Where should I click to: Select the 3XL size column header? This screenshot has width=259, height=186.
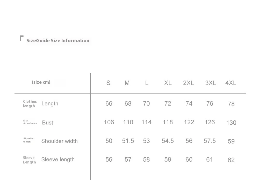click(x=211, y=83)
